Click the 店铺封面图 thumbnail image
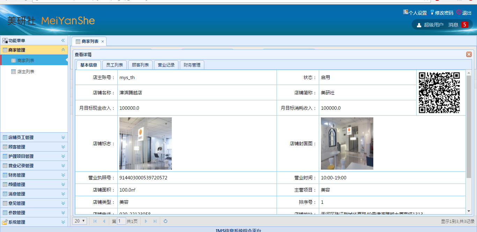Viewport: 477px width, 232px height. 347,144
